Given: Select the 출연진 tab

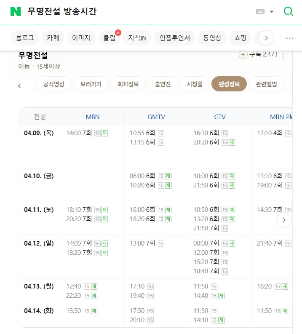Looking at the screenshot, I should [163, 84].
